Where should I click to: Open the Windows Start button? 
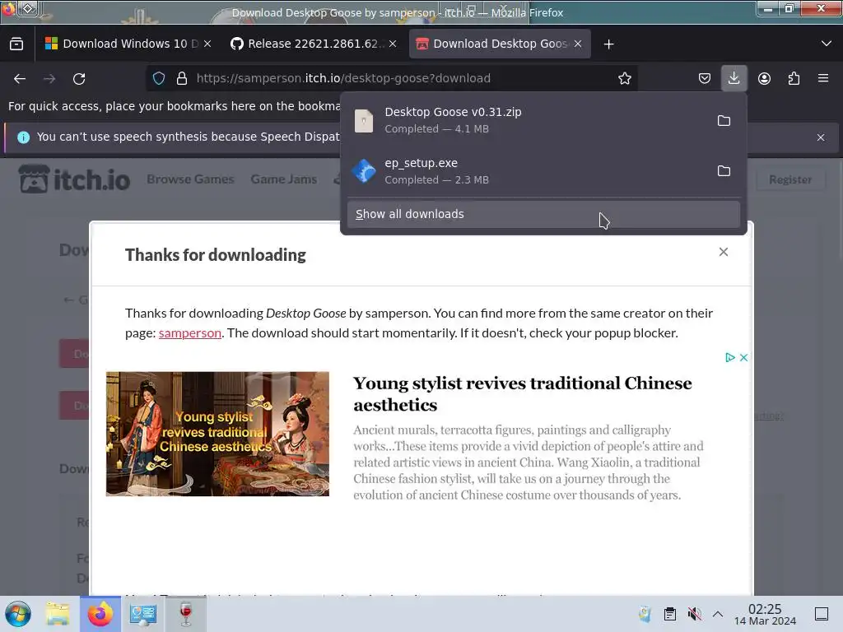(x=18, y=614)
